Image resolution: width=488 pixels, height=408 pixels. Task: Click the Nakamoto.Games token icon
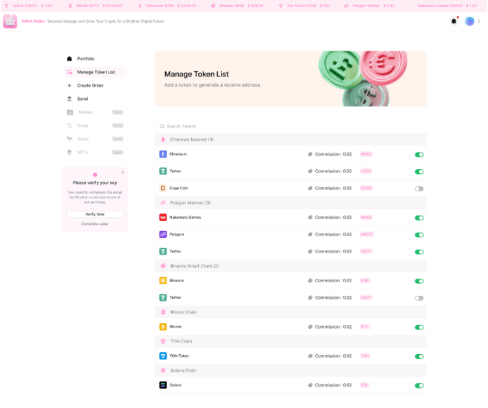[x=163, y=217]
